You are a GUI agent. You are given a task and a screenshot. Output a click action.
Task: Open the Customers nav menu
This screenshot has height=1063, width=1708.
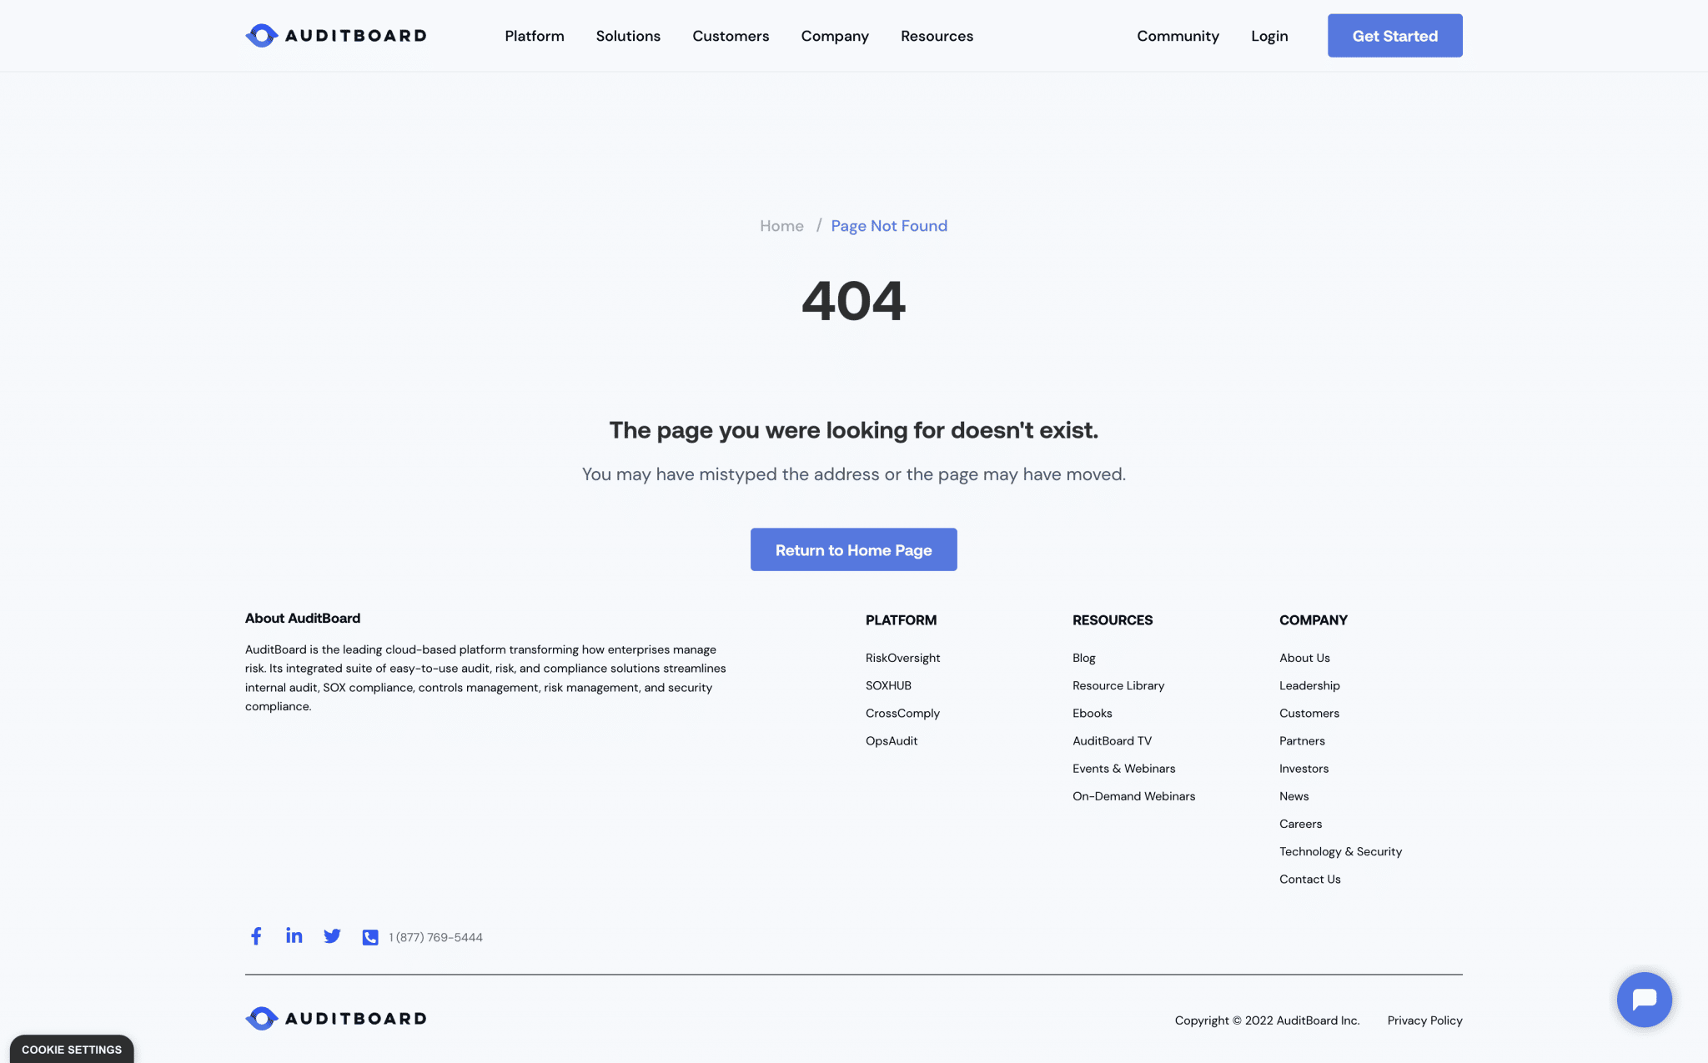(731, 36)
